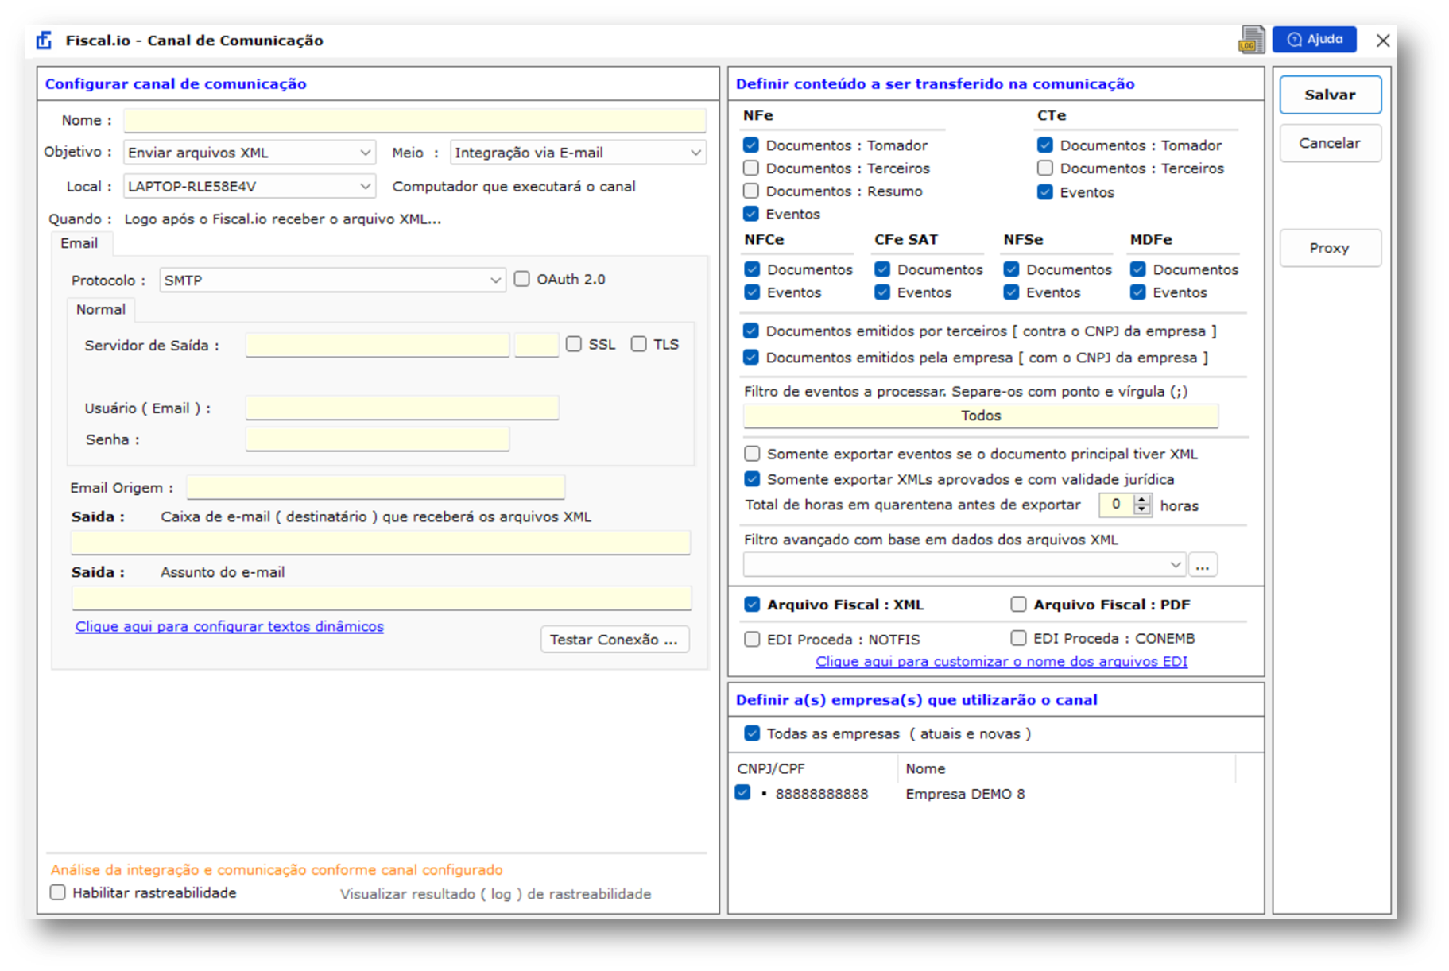Viewport: 1449px width, 971px height.
Task: Click the event filter field showing Todos
Action: [981, 416]
